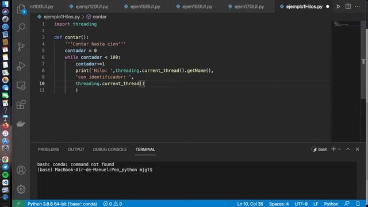The height and width of the screenshot is (207, 368).
Task: Click line number 10 in the gutter
Action: point(42,83)
